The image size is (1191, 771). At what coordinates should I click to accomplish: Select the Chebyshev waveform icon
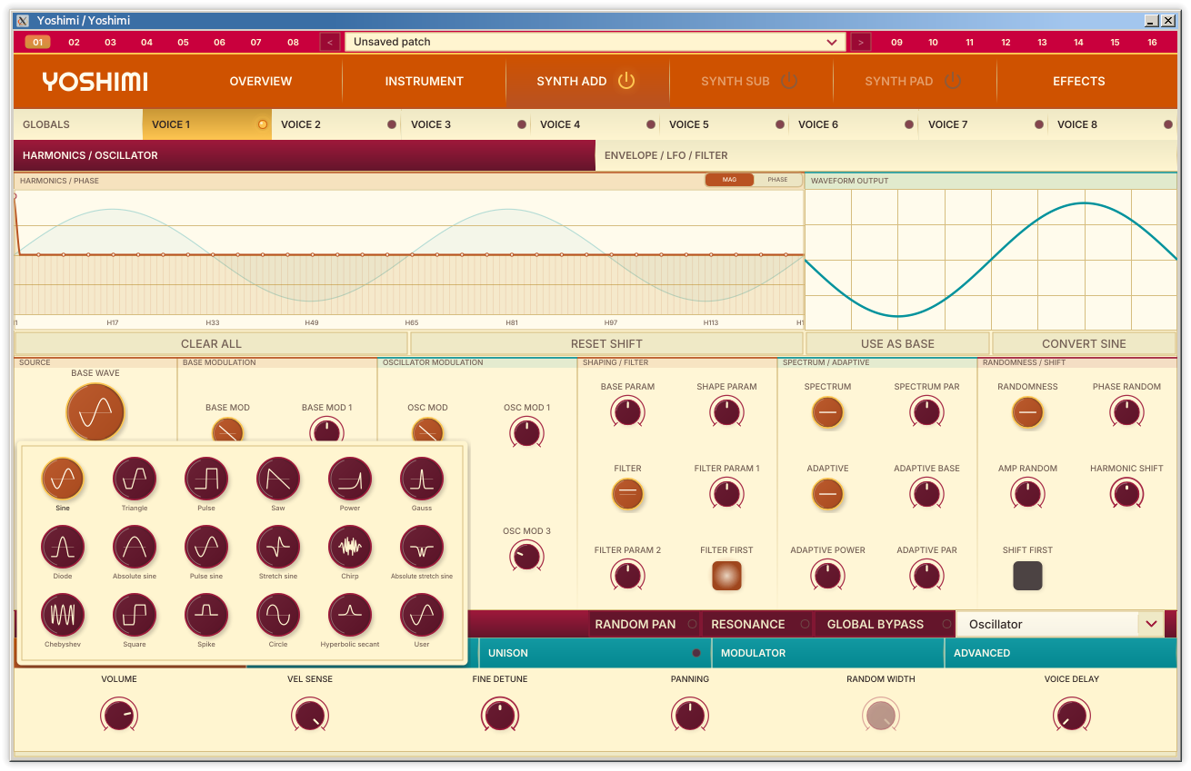click(x=63, y=615)
